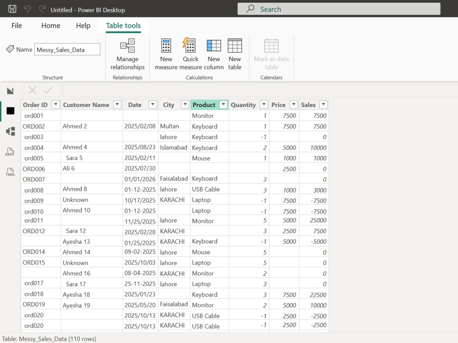This screenshot has height=343, width=458.
Task: Create a New measure
Action: [166, 54]
